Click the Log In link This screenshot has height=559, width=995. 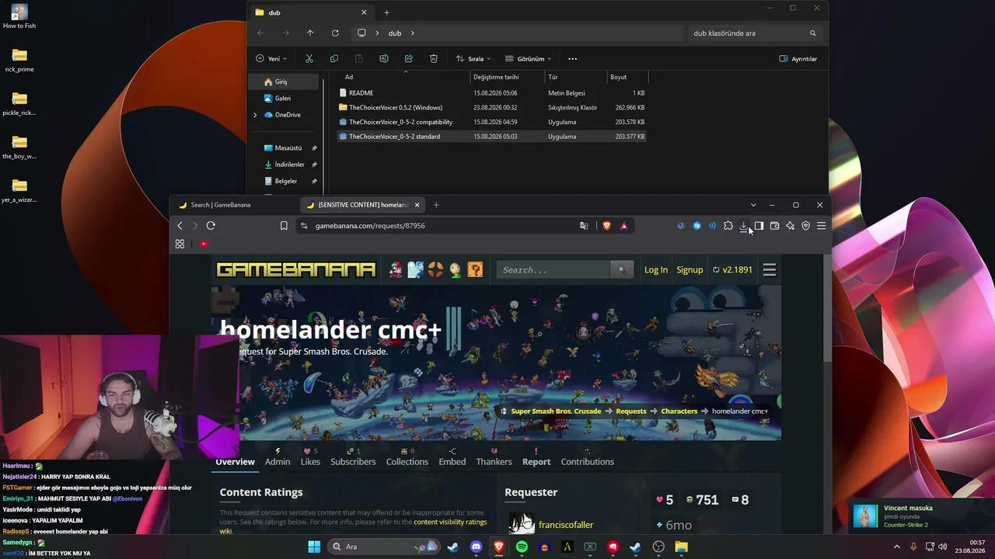click(x=656, y=270)
